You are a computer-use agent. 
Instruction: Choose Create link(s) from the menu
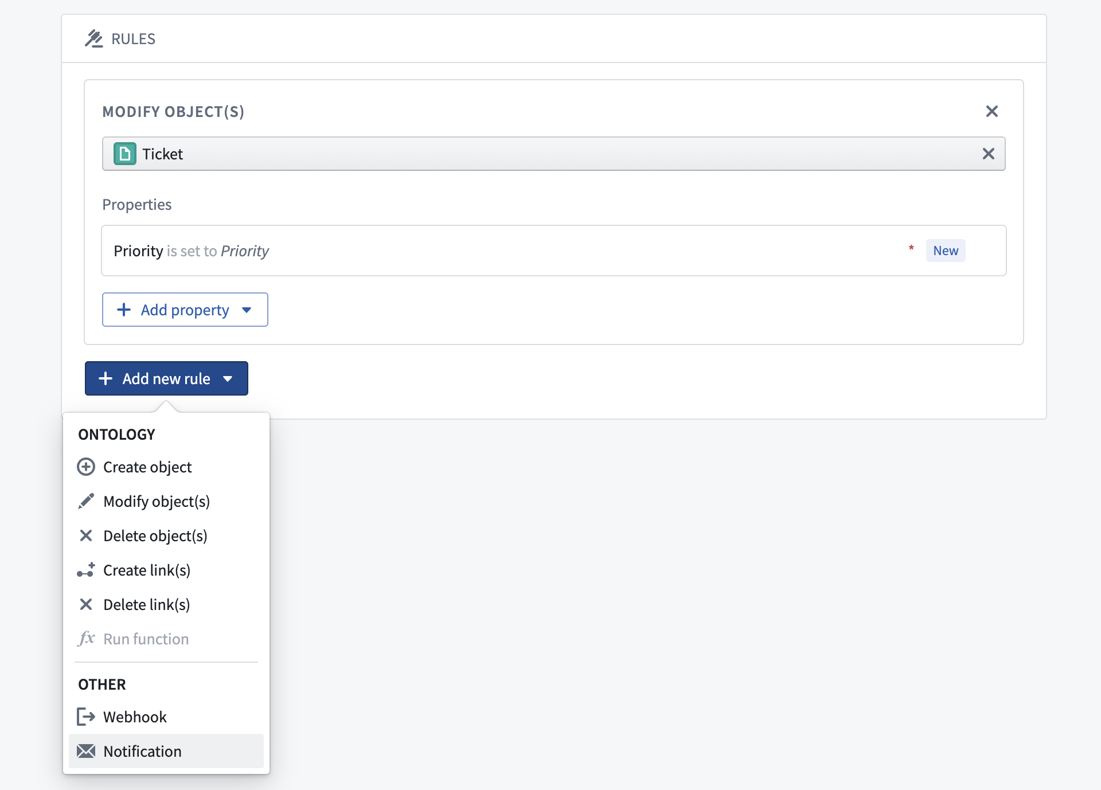166,570
